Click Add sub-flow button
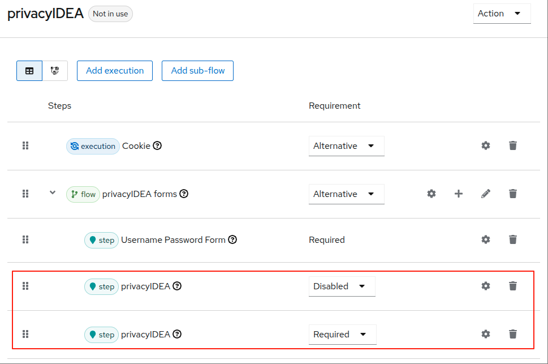 [x=197, y=71]
